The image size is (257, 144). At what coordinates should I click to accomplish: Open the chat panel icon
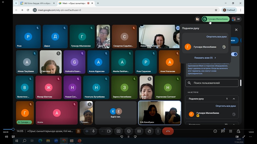tap(223, 131)
